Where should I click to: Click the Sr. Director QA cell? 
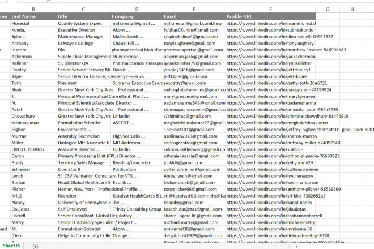click(x=83, y=63)
